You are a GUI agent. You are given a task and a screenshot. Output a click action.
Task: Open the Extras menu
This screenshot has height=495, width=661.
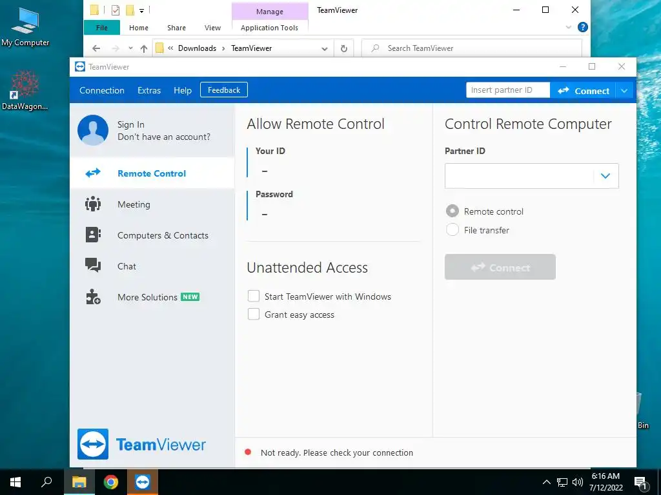coord(149,90)
